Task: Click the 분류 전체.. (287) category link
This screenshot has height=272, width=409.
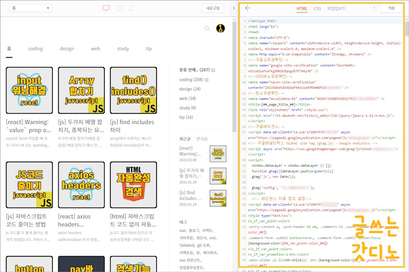Action: 194,70
